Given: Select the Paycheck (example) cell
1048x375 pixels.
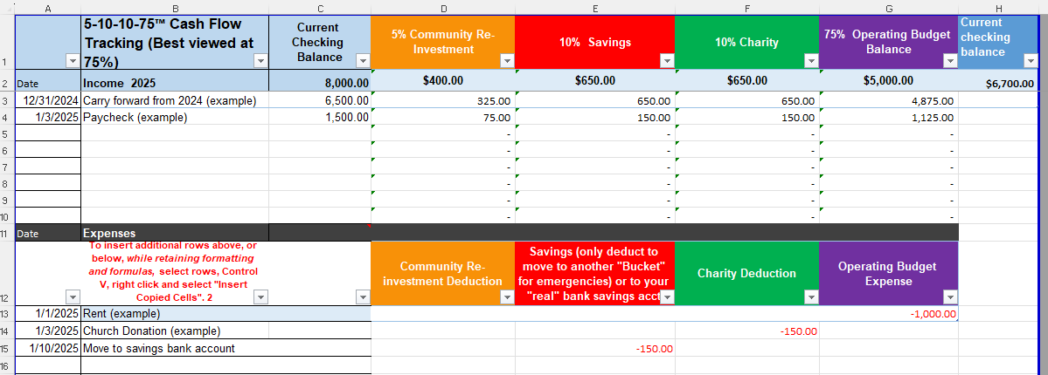Looking at the screenshot, I should tap(175, 118).
